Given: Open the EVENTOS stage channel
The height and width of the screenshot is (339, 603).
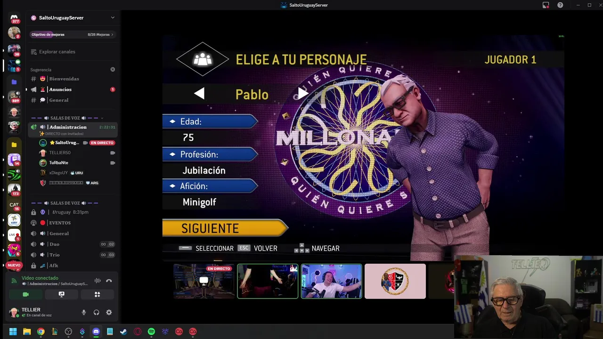Looking at the screenshot, I should [72, 223].
